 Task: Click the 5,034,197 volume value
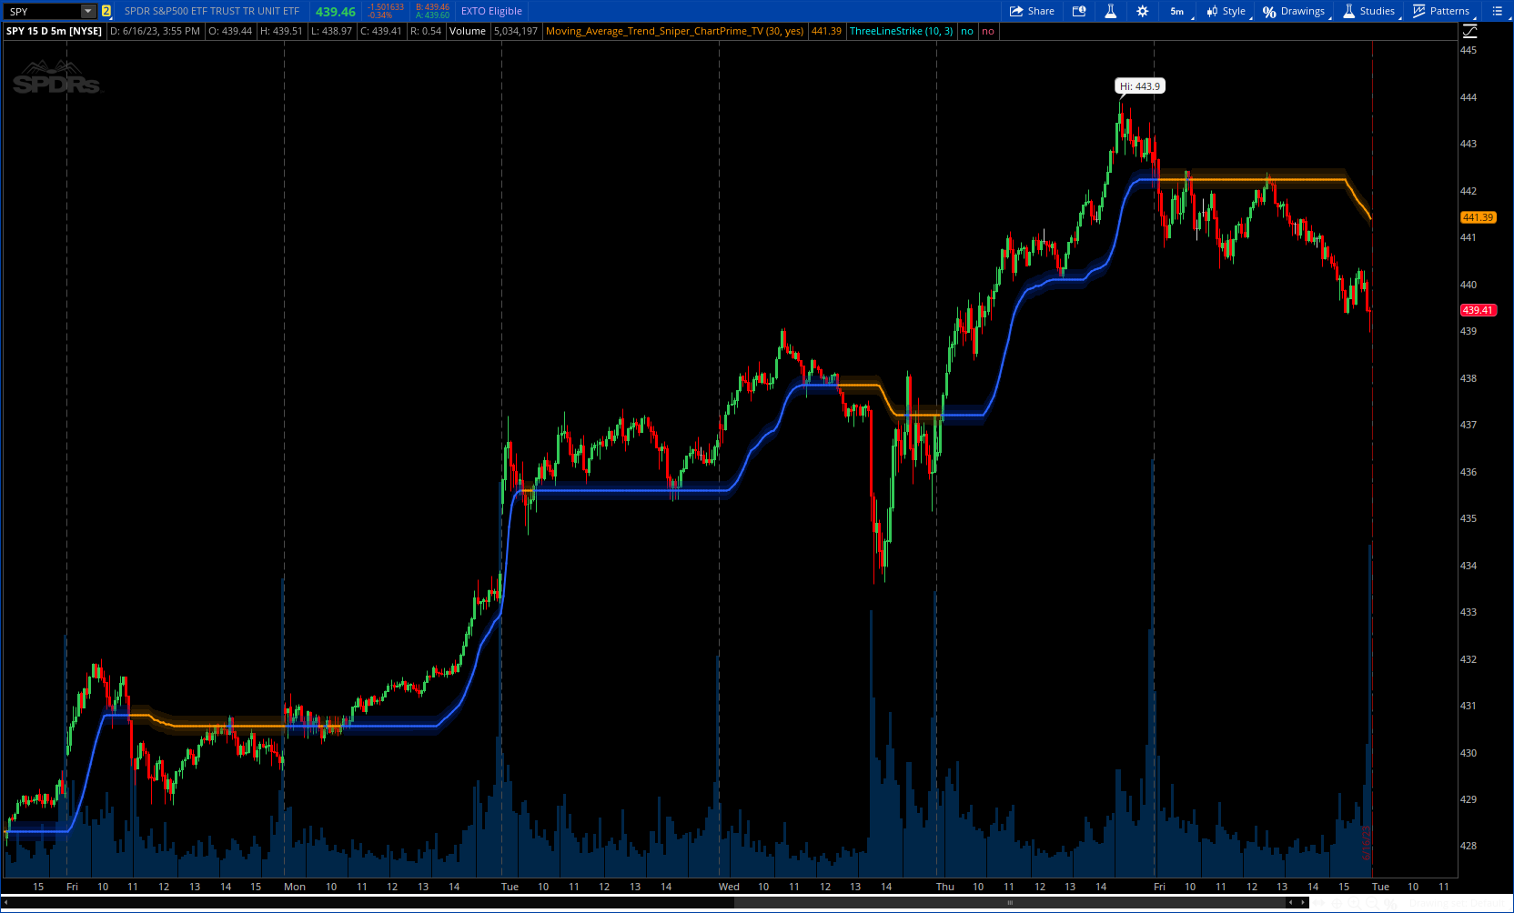[x=516, y=31]
